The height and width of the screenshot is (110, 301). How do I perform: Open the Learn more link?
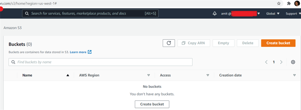point(78,52)
